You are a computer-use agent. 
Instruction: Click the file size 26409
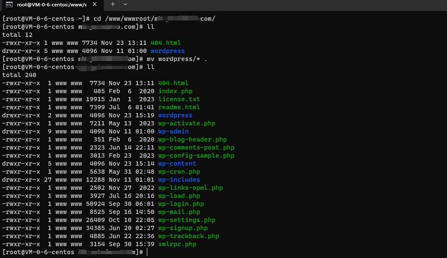point(95,220)
